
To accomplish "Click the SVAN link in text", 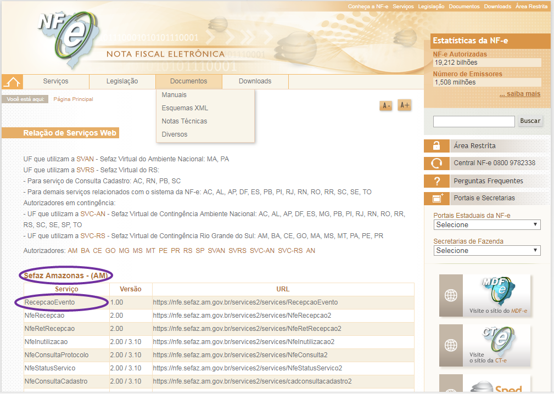I will [85, 159].
